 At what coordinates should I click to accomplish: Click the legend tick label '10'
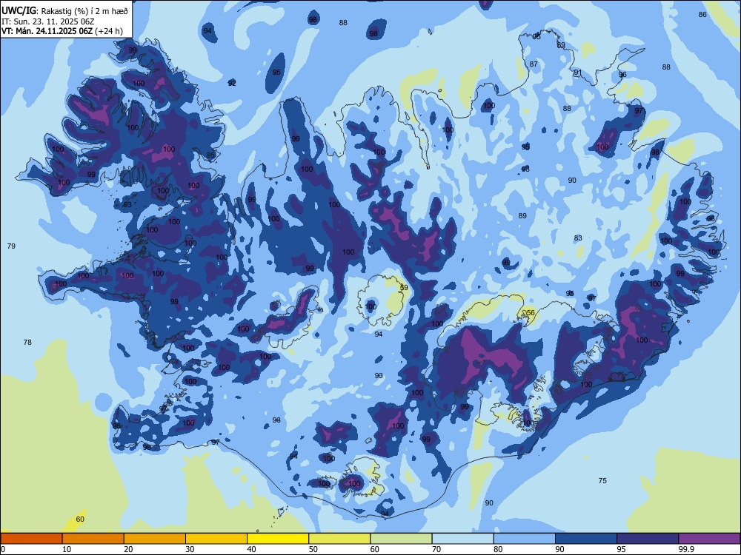67,549
